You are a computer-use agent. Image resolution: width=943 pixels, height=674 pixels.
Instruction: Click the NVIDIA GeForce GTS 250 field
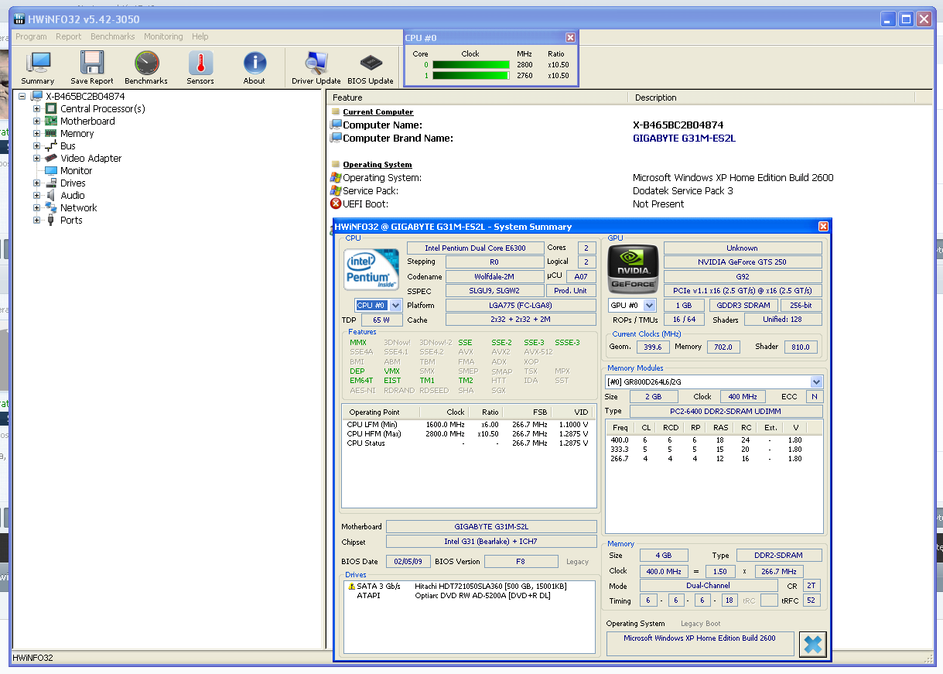click(742, 262)
